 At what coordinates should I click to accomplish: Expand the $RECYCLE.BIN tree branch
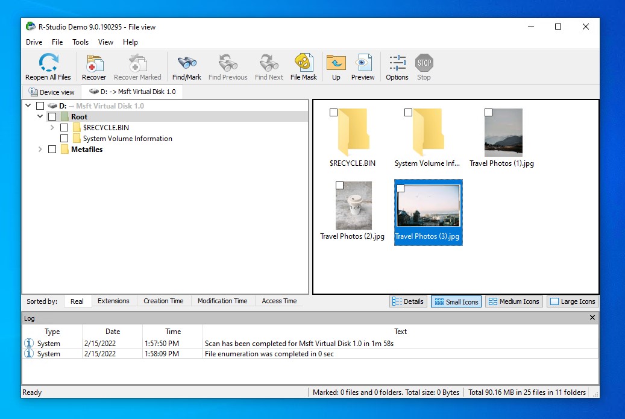(52, 127)
